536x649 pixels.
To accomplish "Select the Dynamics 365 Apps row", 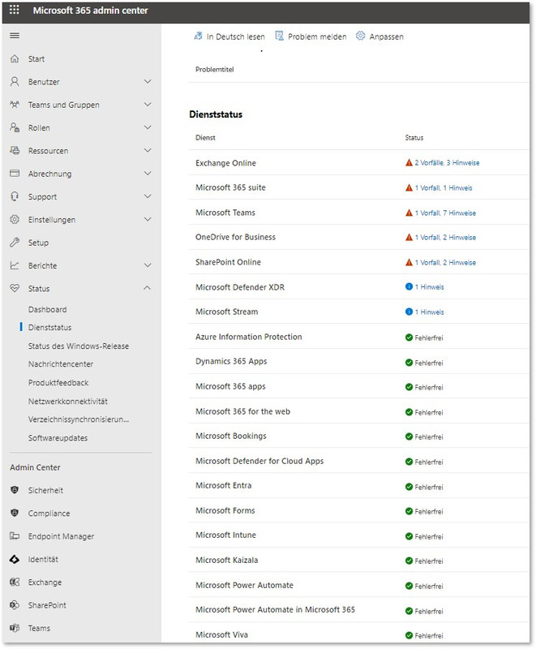I will [359, 361].
